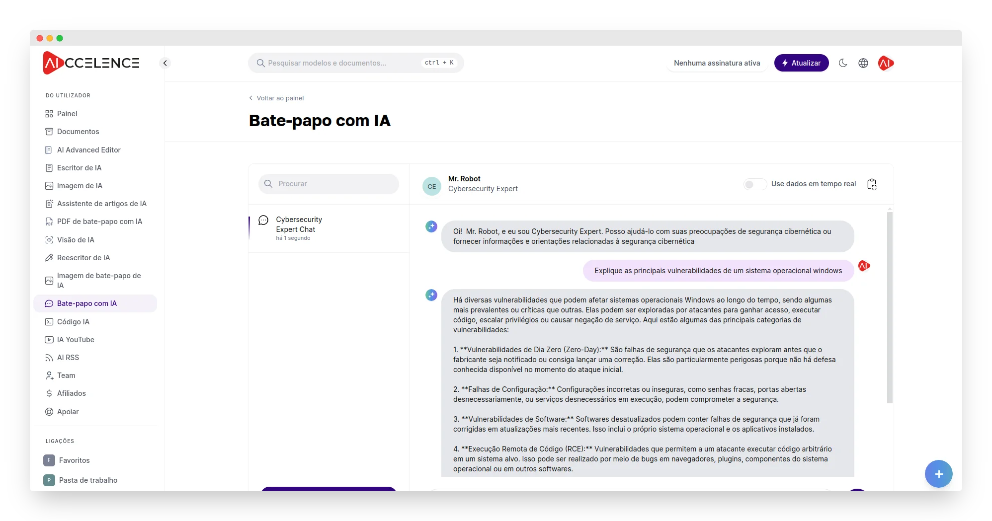Open user profile avatar in top bar
This screenshot has width=992, height=521.
885,63
